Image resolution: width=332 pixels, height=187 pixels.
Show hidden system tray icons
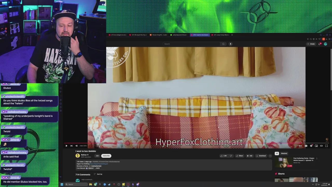click(x=313, y=184)
